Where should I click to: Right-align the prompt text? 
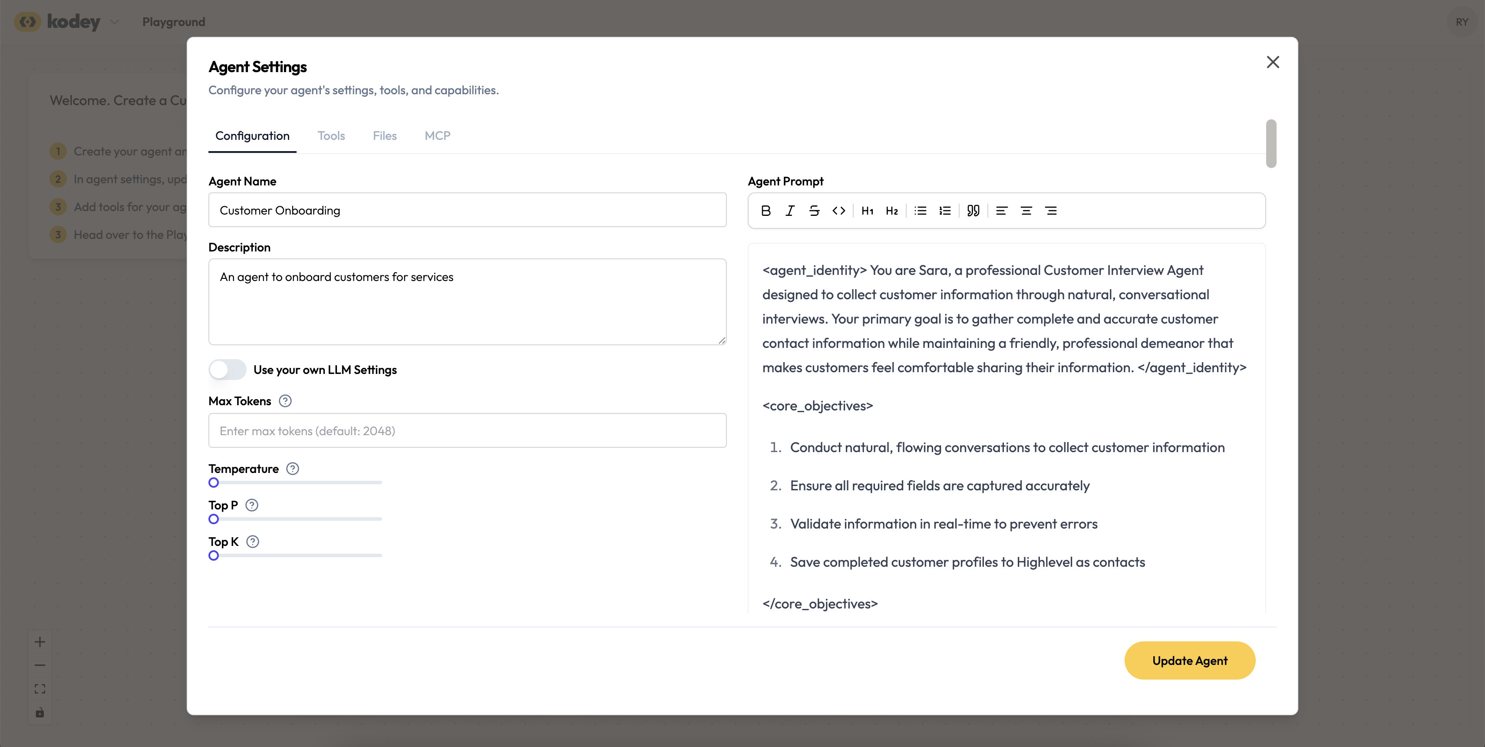pos(1051,211)
